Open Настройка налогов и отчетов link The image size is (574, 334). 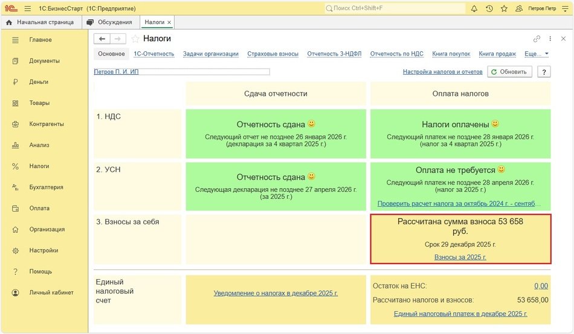pyautogui.click(x=442, y=72)
